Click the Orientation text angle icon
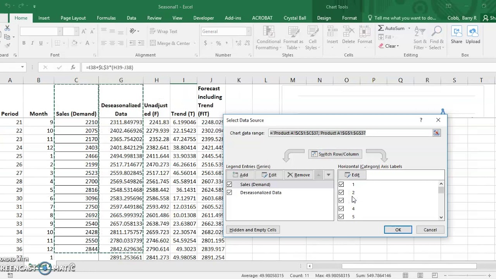Screen dimensions: 496x279 (133, 31)
